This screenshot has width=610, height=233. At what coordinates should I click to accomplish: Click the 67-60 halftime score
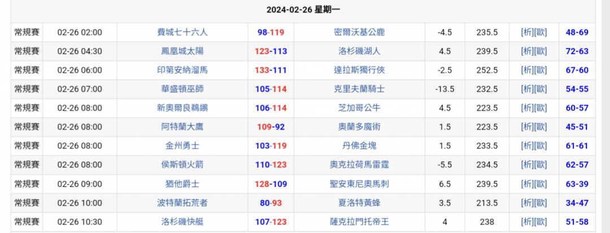(x=577, y=70)
